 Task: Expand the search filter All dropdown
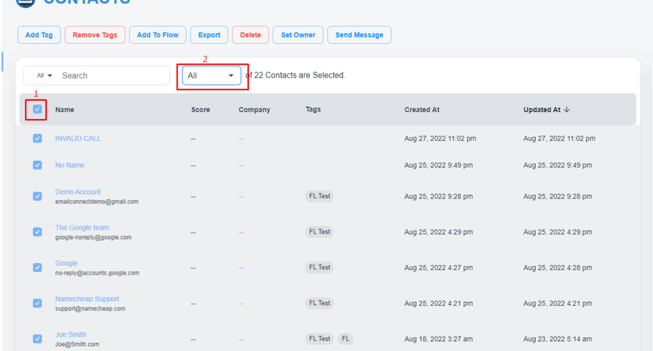pos(45,76)
